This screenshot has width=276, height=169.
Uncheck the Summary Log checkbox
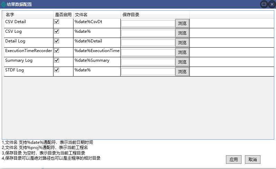57,60
